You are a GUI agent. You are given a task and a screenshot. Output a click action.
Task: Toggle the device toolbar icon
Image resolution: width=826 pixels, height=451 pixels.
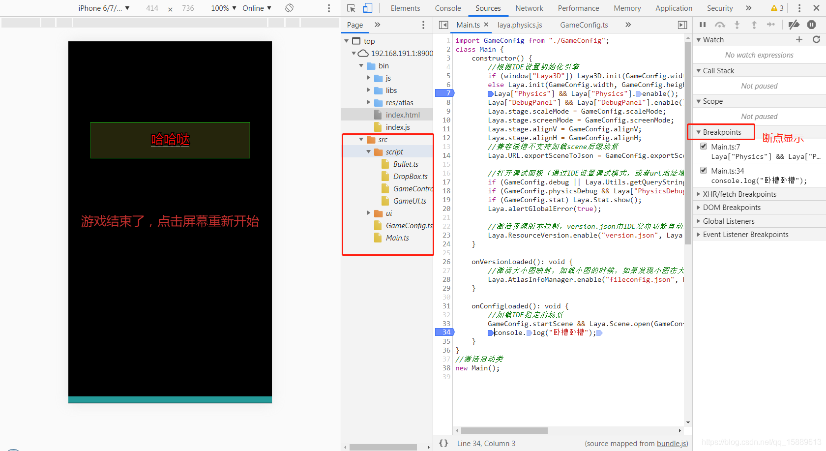pos(368,8)
